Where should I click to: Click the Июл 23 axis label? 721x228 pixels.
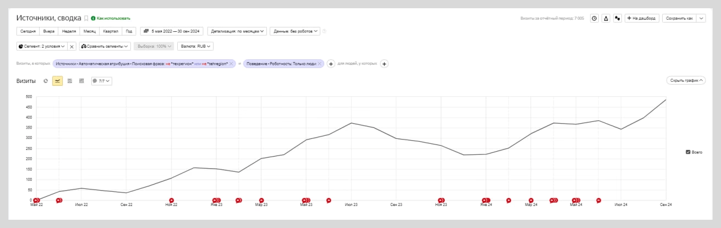pos(351,204)
